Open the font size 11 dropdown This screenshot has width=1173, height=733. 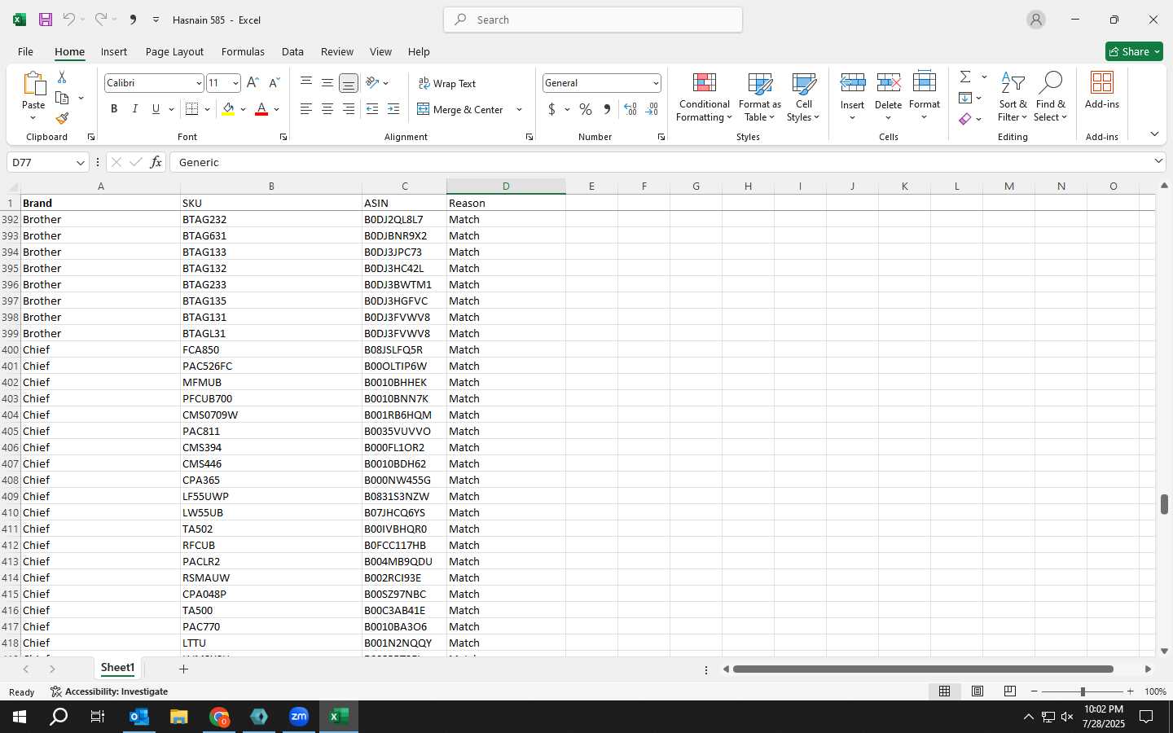(x=235, y=83)
